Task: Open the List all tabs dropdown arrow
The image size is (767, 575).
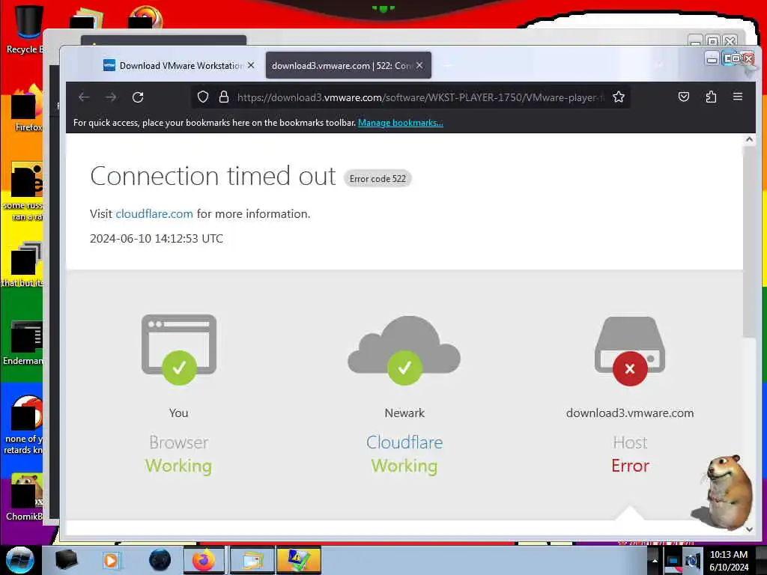Action: [659, 65]
